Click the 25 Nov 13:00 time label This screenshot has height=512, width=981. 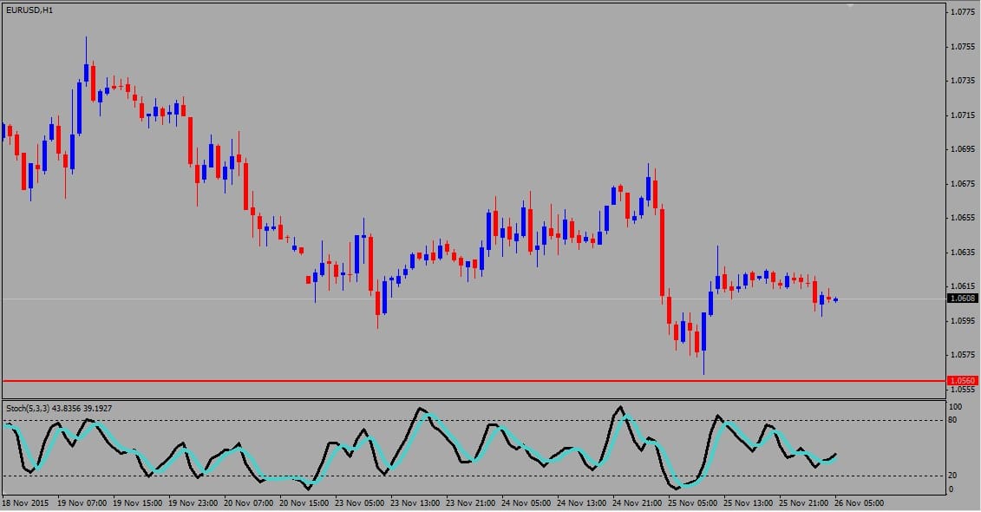point(749,502)
